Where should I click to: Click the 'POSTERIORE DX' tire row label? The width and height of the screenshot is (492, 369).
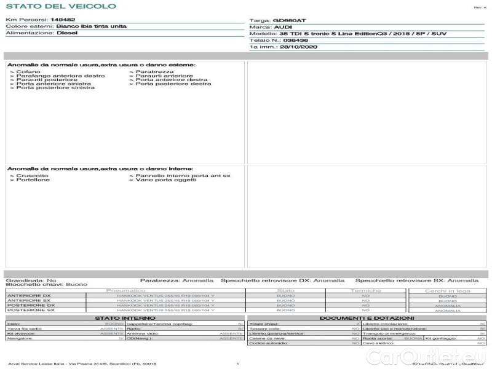pyautogui.click(x=31, y=305)
